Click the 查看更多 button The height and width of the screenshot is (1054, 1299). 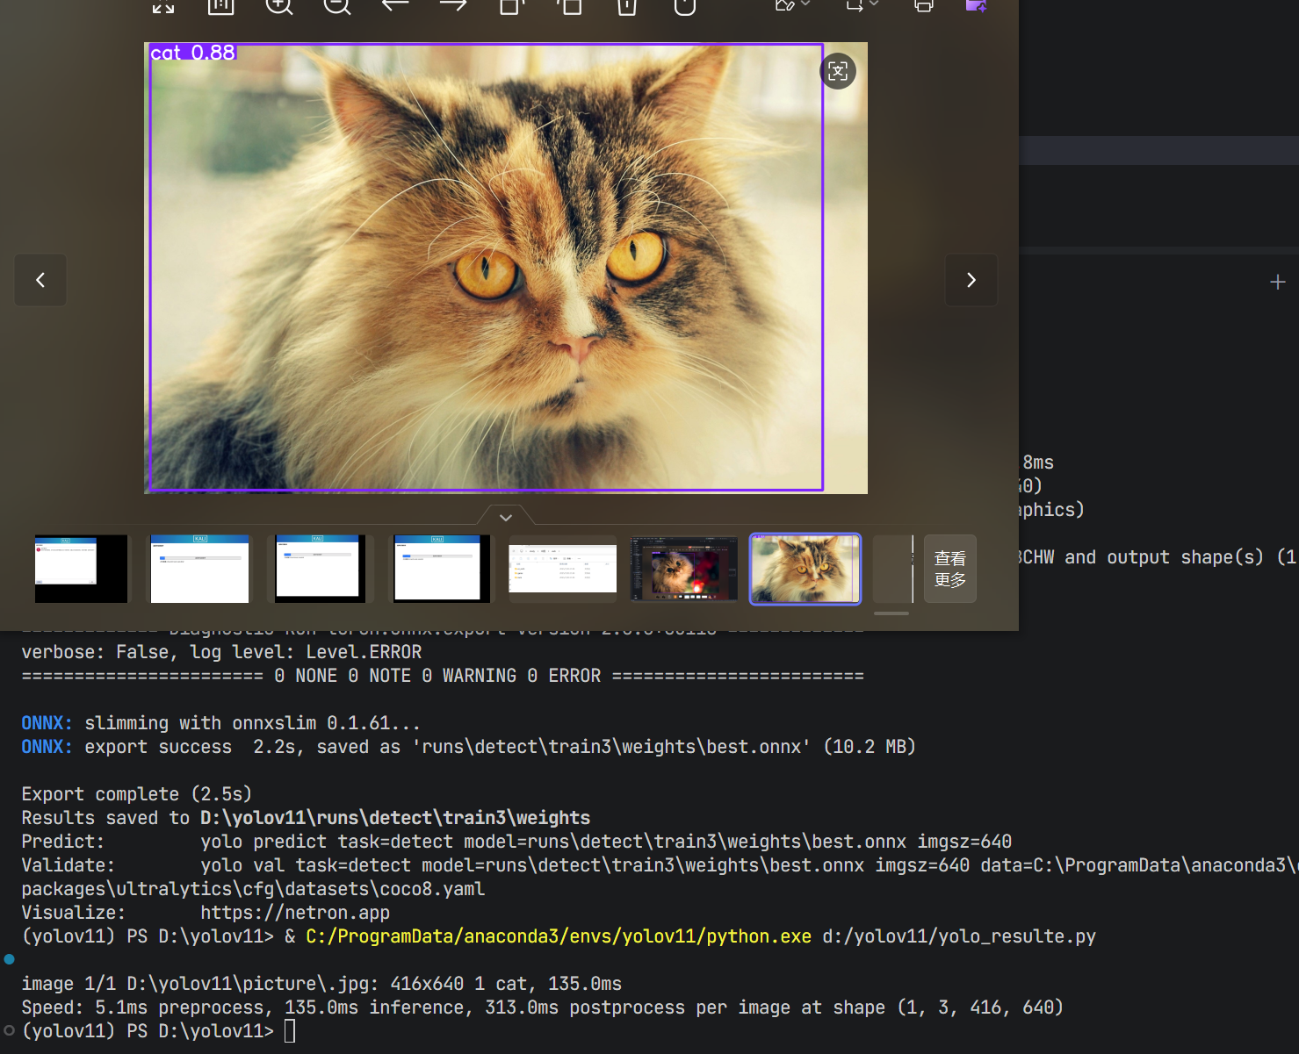(950, 569)
